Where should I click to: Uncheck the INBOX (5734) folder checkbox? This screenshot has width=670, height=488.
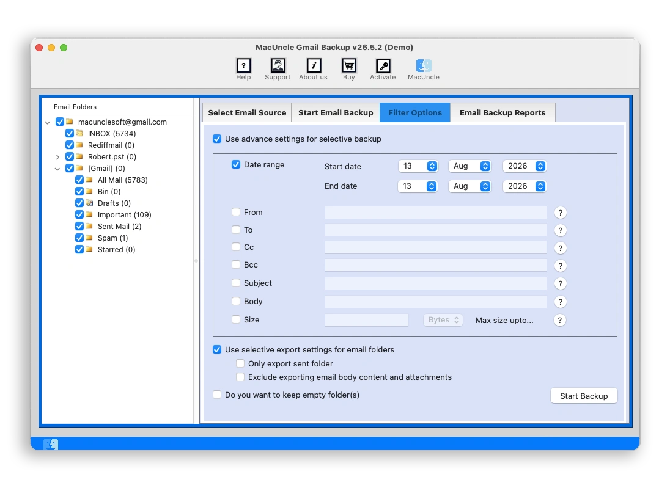point(70,133)
